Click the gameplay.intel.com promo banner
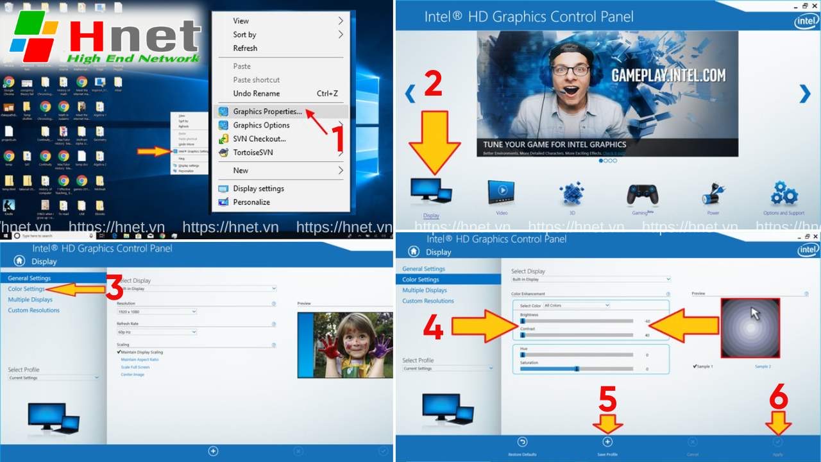Viewport: 821px width, 462px height. click(x=607, y=94)
